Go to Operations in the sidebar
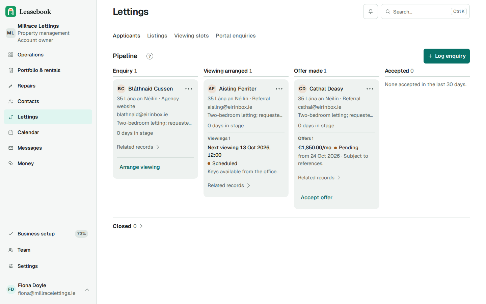Screen dimensions: 486x304 click(48, 55)
